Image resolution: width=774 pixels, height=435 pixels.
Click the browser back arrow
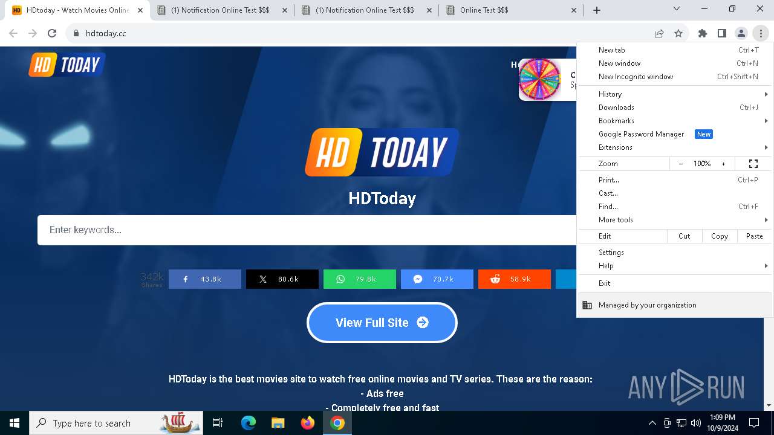click(x=13, y=33)
